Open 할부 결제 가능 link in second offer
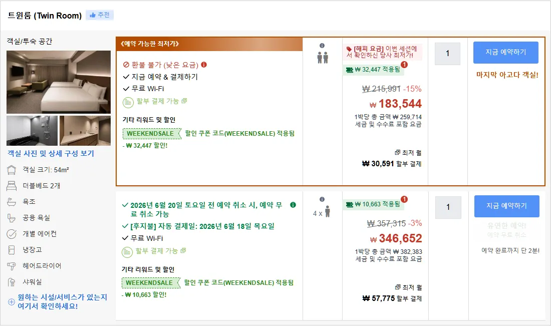The height and width of the screenshot is (326, 551). (161, 251)
